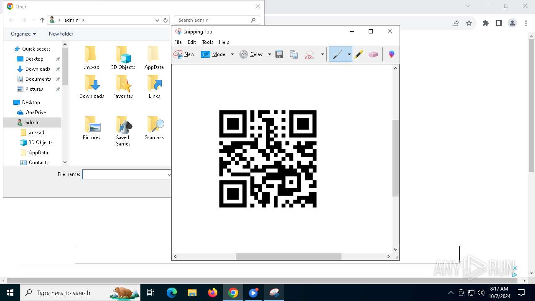Screen dimensions: 535x301
Task: Go up one folder level
Action: click(x=42, y=20)
